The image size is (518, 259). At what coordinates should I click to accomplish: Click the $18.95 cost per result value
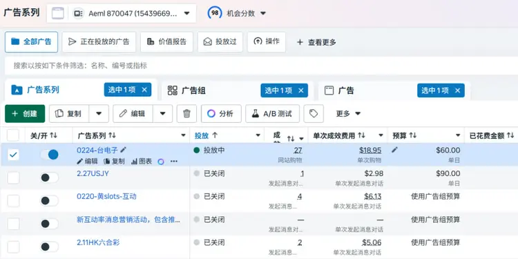(370, 151)
